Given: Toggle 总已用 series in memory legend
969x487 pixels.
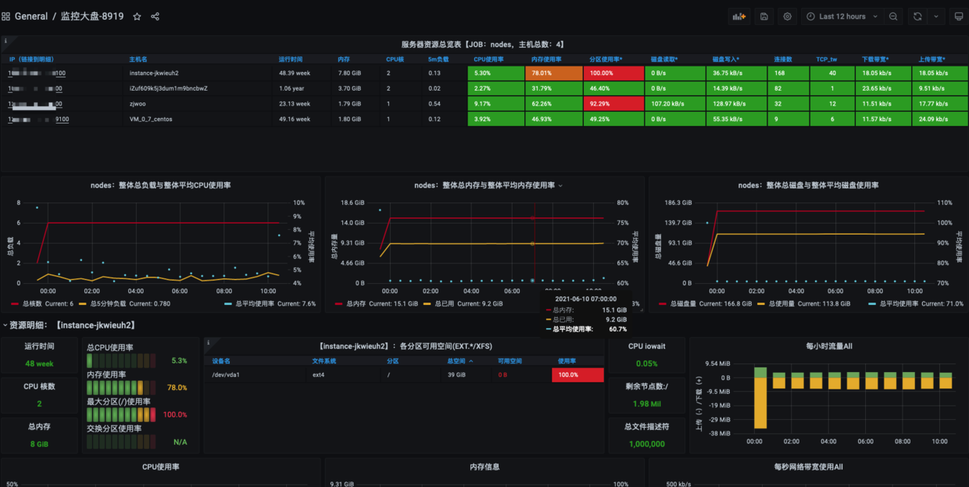Looking at the screenshot, I should (x=444, y=303).
